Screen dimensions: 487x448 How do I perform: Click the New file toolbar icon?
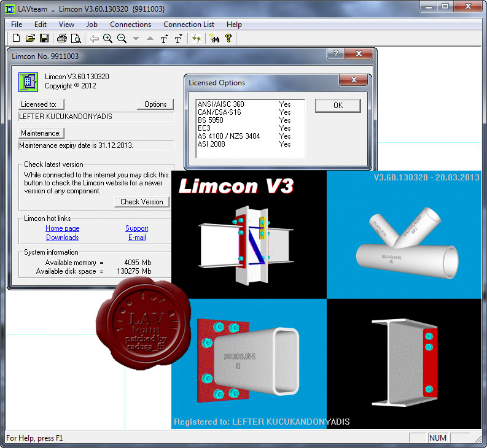tap(16, 39)
